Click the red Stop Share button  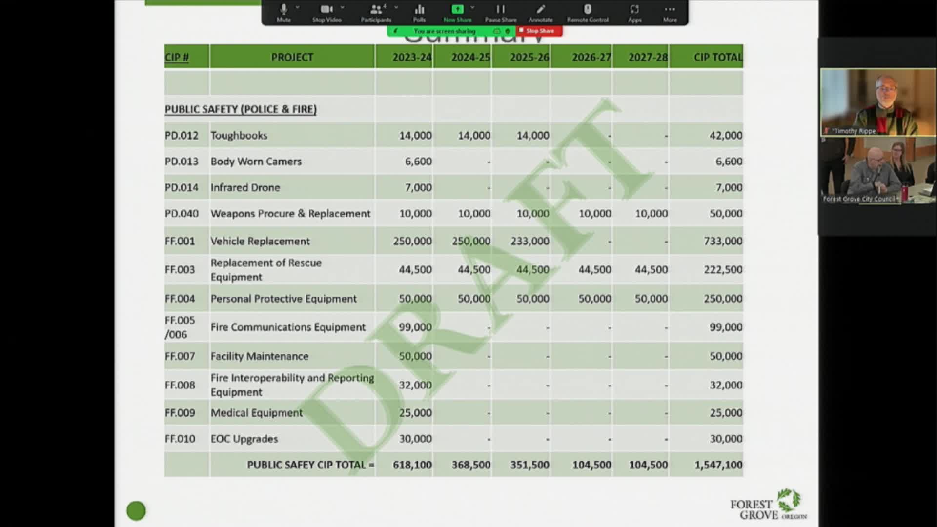539,31
